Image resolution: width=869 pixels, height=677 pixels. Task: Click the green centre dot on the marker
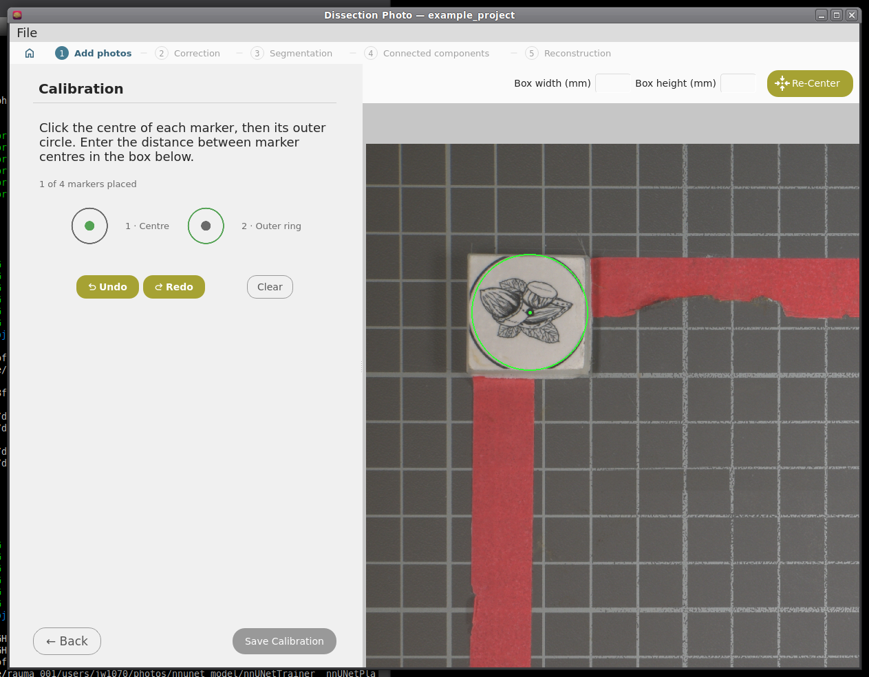(530, 312)
